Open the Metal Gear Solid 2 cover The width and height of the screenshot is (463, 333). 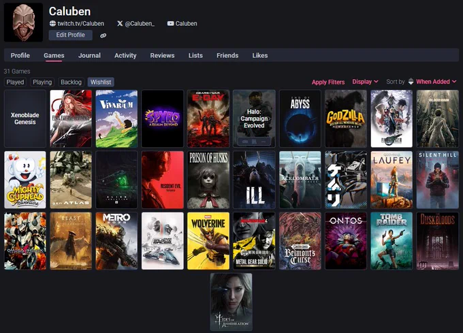click(x=254, y=241)
